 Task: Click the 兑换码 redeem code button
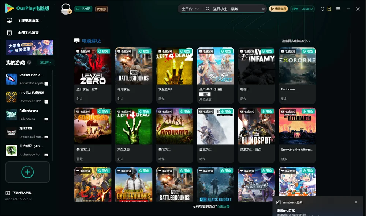click(x=83, y=9)
